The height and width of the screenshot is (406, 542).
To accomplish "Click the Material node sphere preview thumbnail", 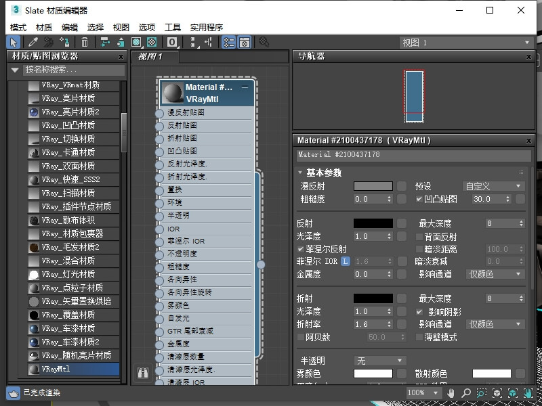I will pos(173,93).
